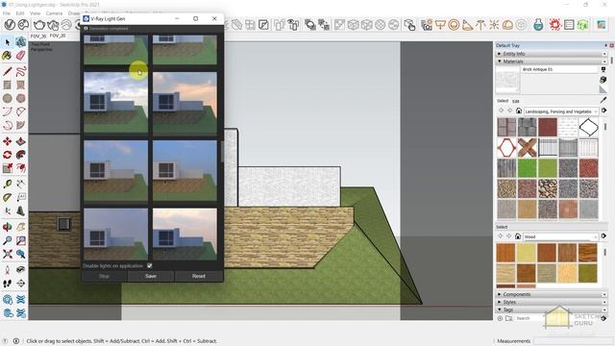Start V-Ray render teapot icon
This screenshot has width=615, height=346.
[x=38, y=25]
